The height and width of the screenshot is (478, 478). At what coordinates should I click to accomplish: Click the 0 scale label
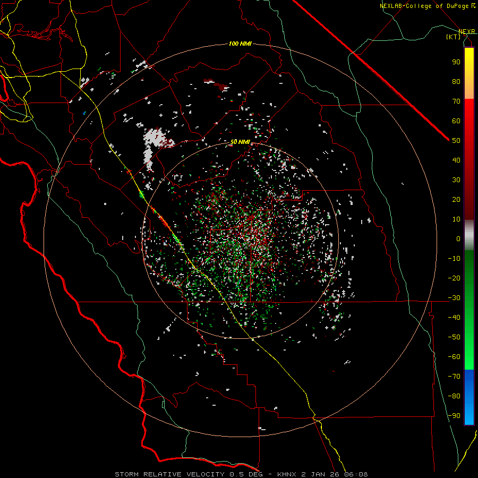tap(458, 238)
